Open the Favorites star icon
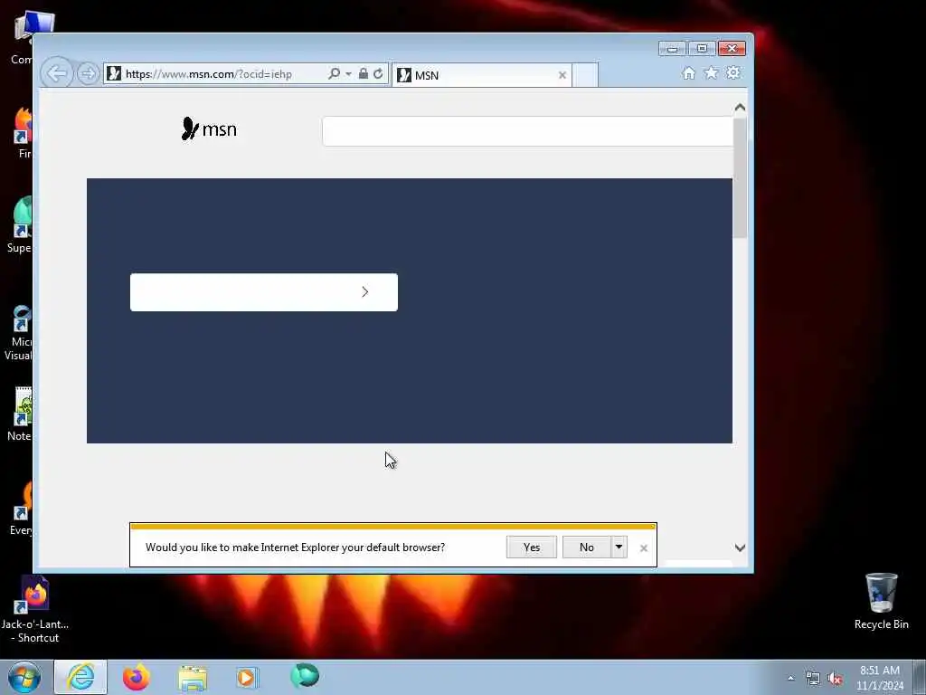The height and width of the screenshot is (695, 926). 711,72
